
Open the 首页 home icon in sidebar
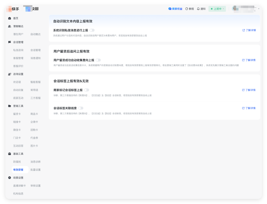(9, 18)
